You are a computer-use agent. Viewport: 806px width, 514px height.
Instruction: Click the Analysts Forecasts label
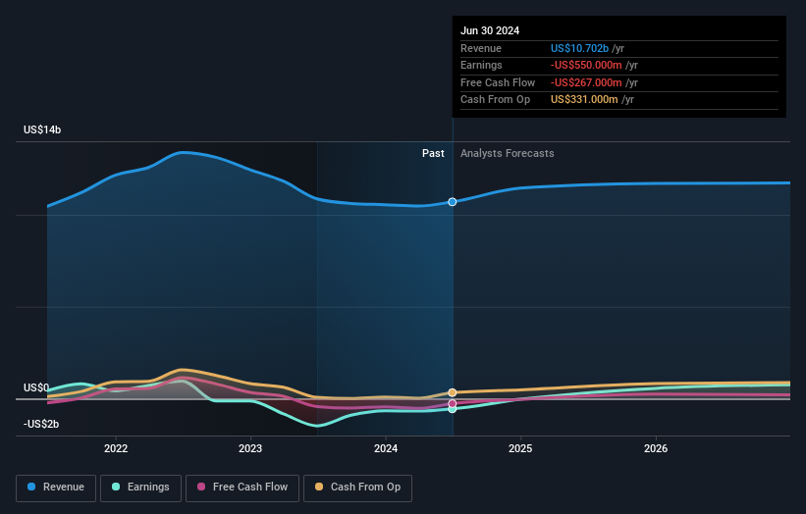(507, 153)
